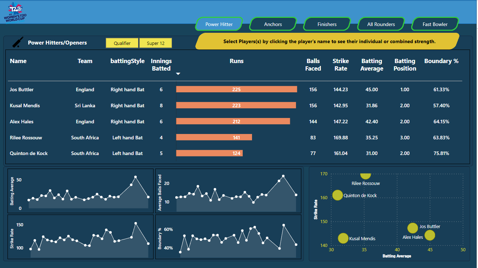Select player Alex Hales in the table
Image resolution: width=478 pixels, height=268 pixels.
tap(22, 122)
